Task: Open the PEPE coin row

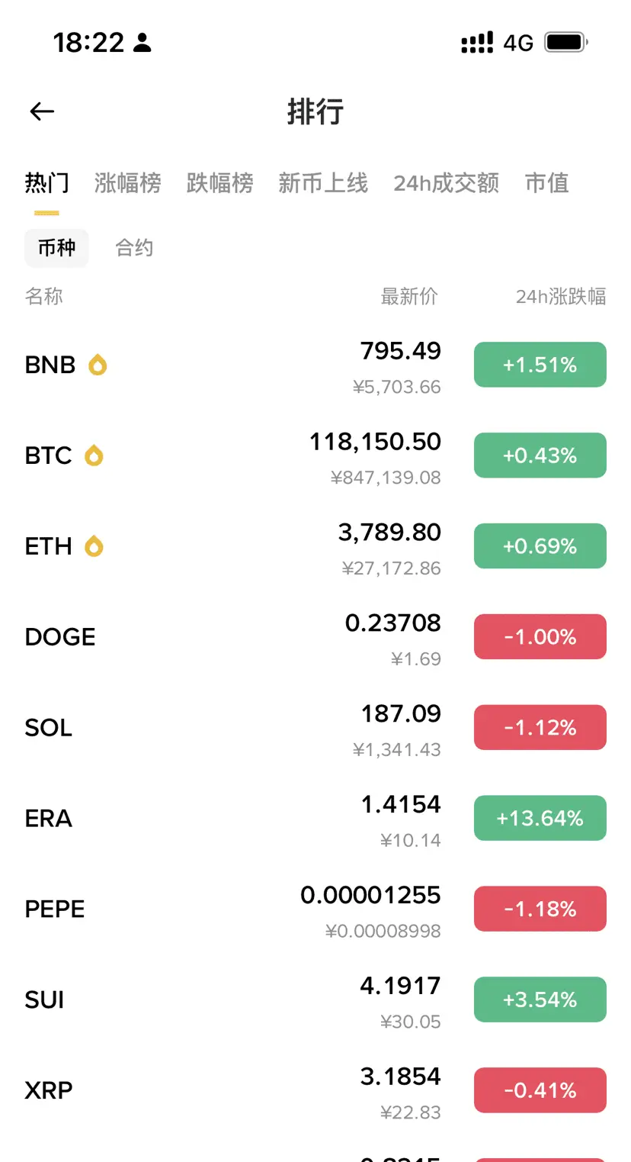Action: click(315, 909)
